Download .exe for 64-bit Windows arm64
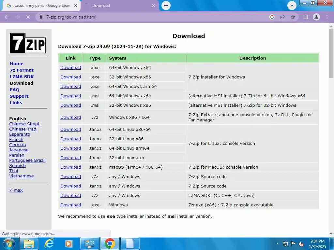 (70, 87)
